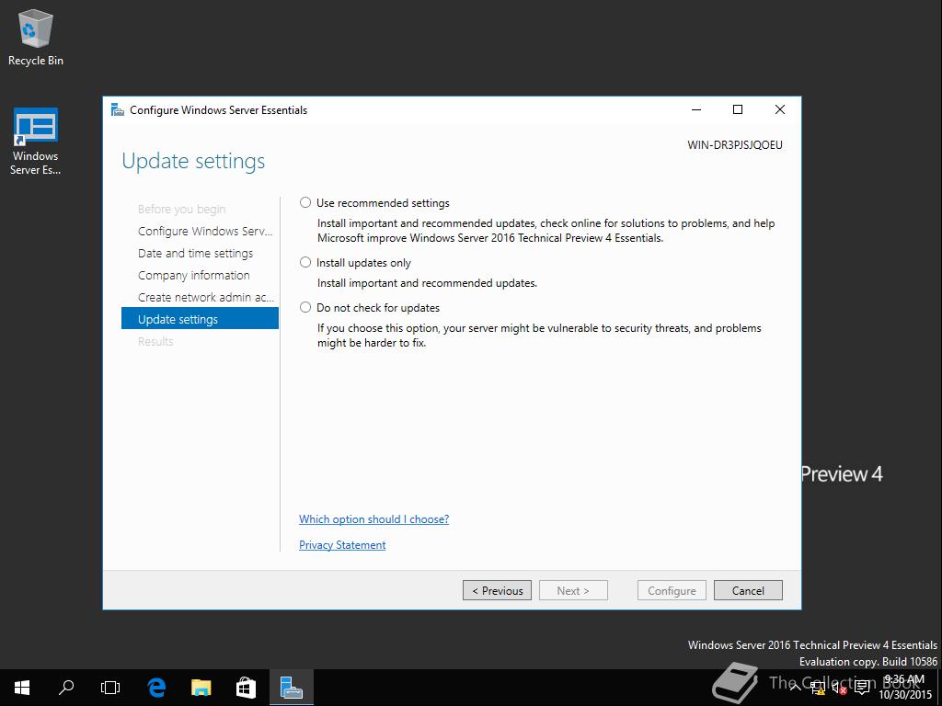Show hidden tray icons chevron
942x706 pixels.
coord(796,688)
